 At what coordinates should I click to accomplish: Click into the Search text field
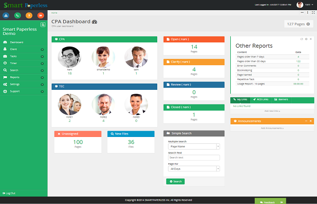pyautogui.click(x=194, y=158)
